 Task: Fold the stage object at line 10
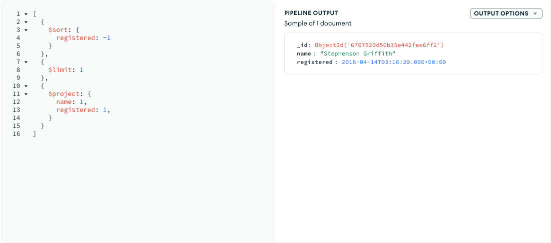(x=26, y=86)
